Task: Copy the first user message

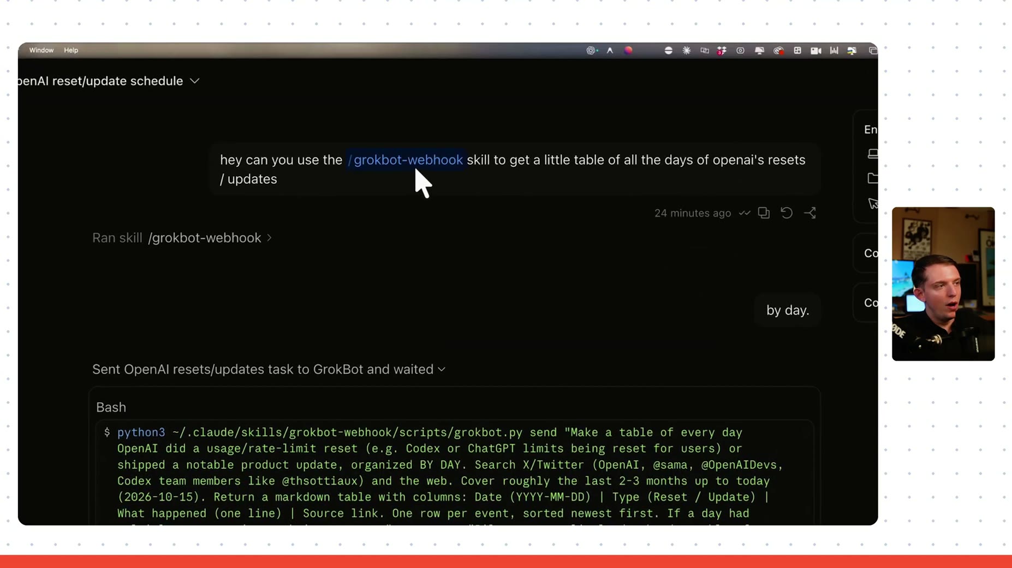Action: [764, 213]
